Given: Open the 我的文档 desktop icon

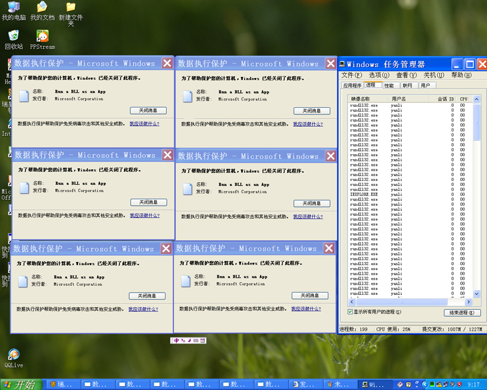Looking at the screenshot, I should click(42, 8).
